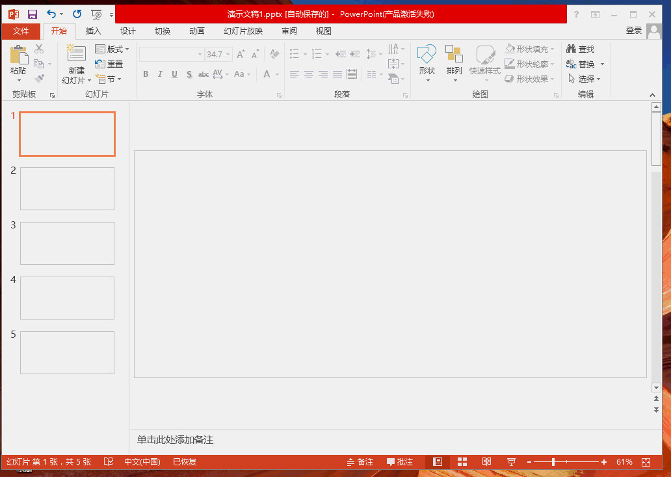Viewport: 671px width, 477px height.
Task: Click the Paste clipboard icon
Action: (x=18, y=56)
